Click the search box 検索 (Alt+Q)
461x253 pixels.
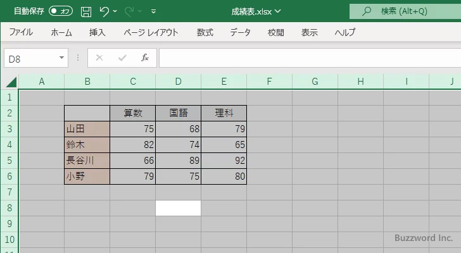pyautogui.click(x=405, y=11)
